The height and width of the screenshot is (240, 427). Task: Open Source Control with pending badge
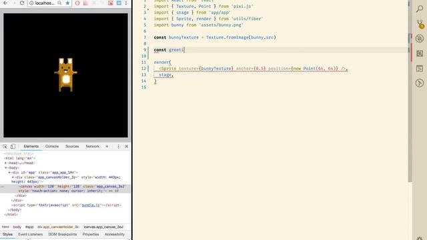click(x=420, y=24)
